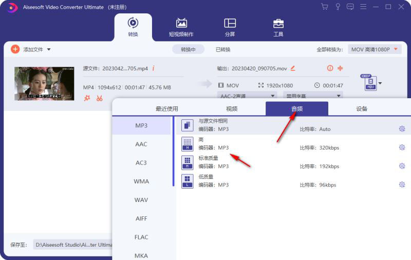The height and width of the screenshot is (260, 411).
Task: Open the 视频 format tab
Action: 232,108
